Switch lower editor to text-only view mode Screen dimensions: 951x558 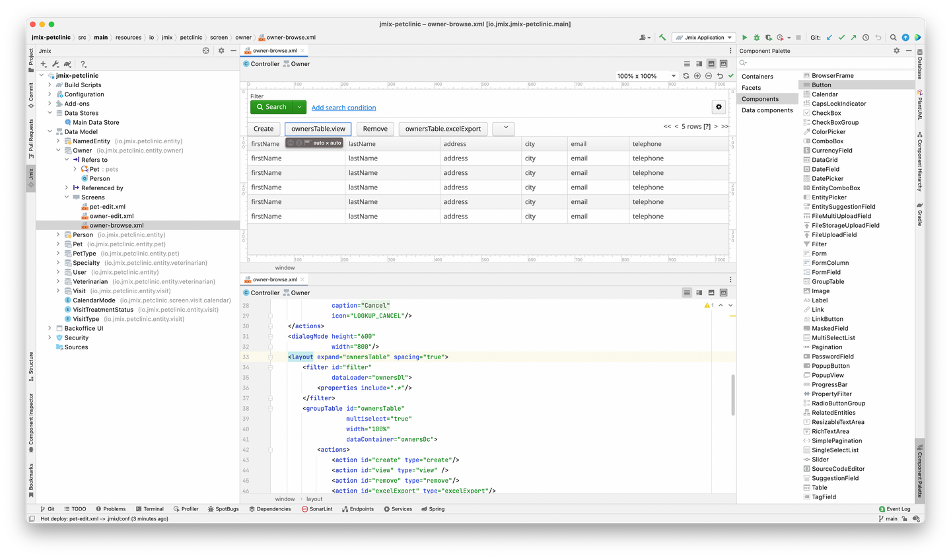687,293
